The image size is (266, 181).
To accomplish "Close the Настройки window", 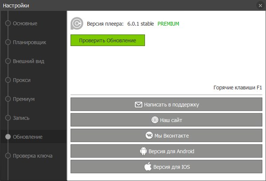I will [260, 5].
